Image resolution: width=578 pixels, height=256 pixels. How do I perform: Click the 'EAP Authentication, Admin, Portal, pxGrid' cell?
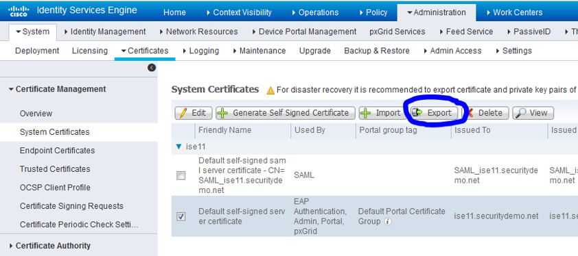click(x=320, y=216)
